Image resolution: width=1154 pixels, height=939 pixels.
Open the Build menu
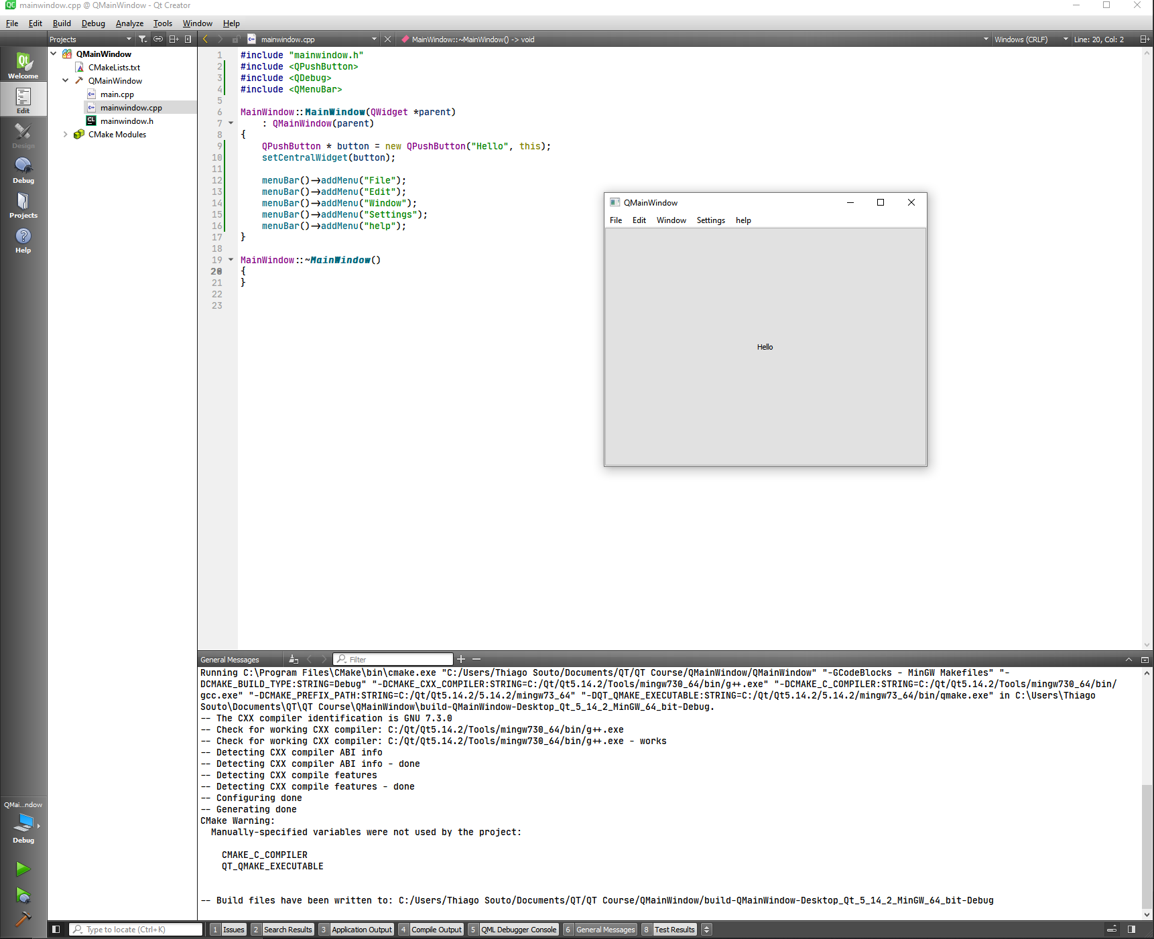(x=62, y=23)
